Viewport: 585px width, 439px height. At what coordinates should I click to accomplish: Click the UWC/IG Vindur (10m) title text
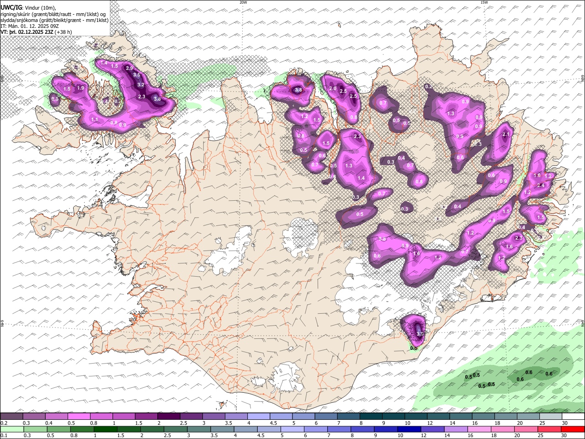pos(28,7)
